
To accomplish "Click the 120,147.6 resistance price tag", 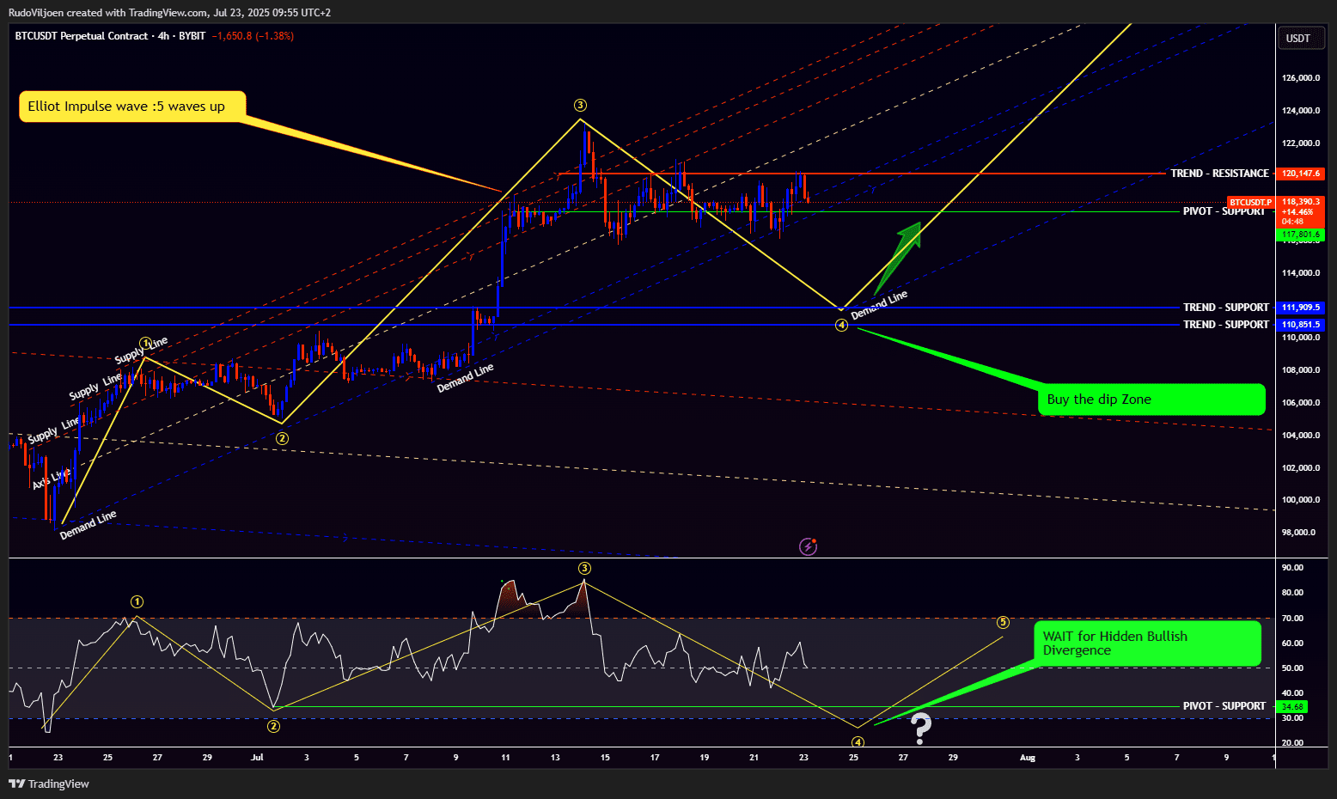I will tap(1300, 174).
